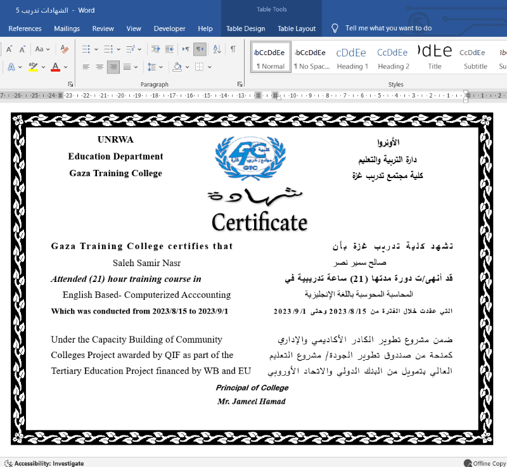Viewport: 507px width, 467px height.
Task: Decrease the paragraph indent
Action: (154, 49)
